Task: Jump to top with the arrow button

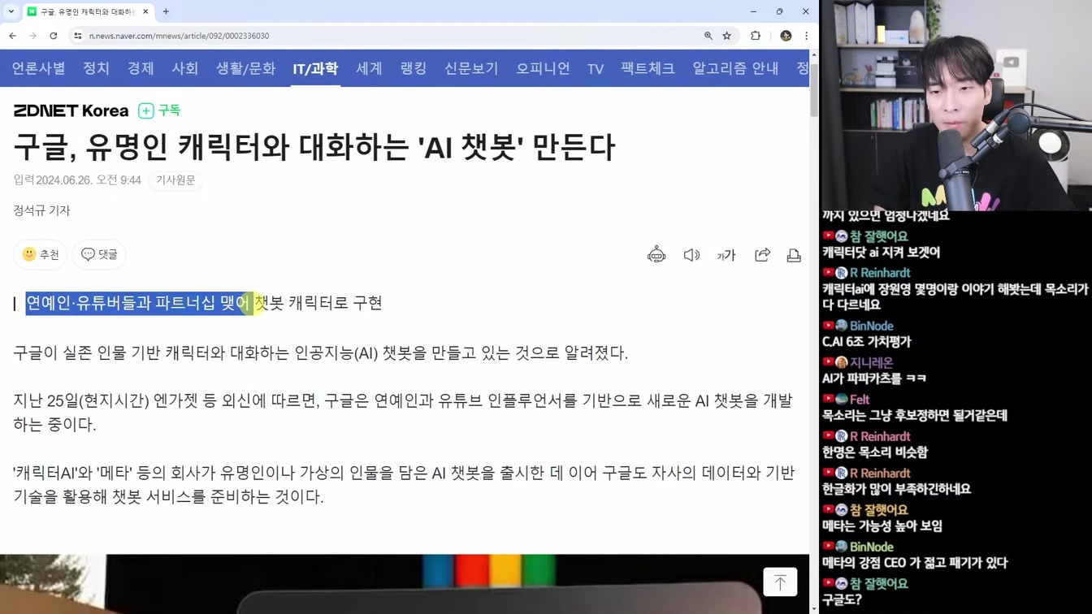Action: tap(780, 582)
